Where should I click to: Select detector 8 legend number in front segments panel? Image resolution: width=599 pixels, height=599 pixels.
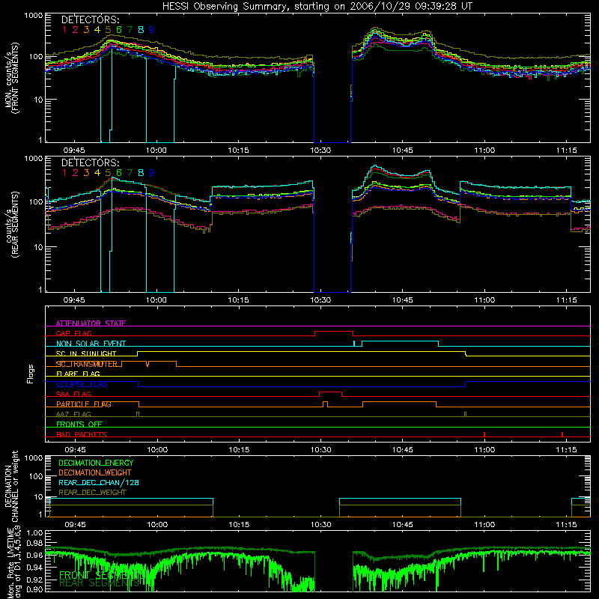click(x=141, y=30)
